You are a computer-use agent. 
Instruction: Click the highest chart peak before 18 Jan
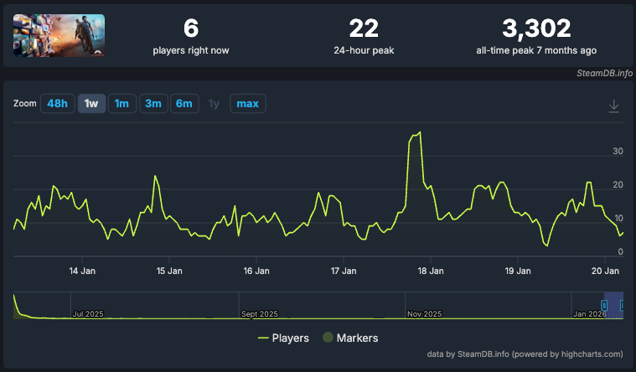(x=419, y=132)
